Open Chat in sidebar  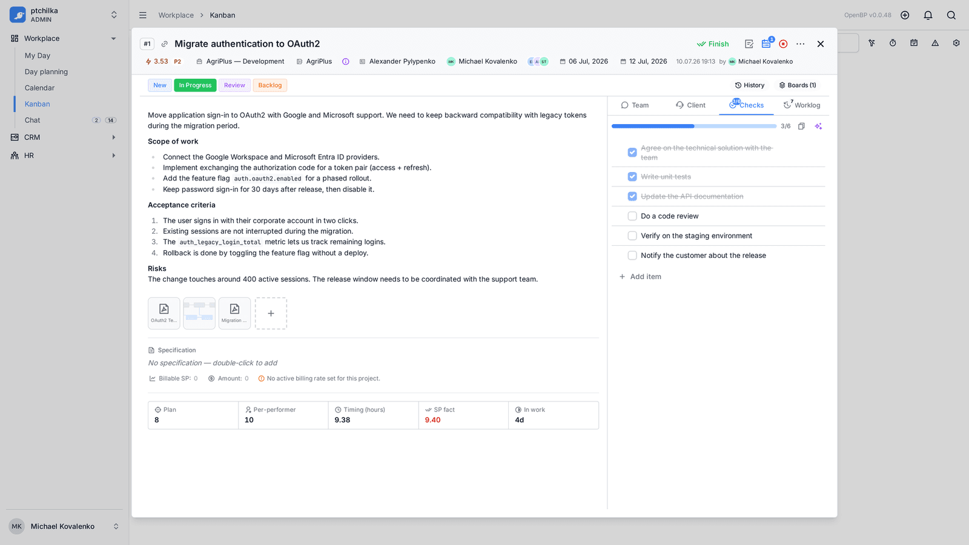pyautogui.click(x=33, y=121)
